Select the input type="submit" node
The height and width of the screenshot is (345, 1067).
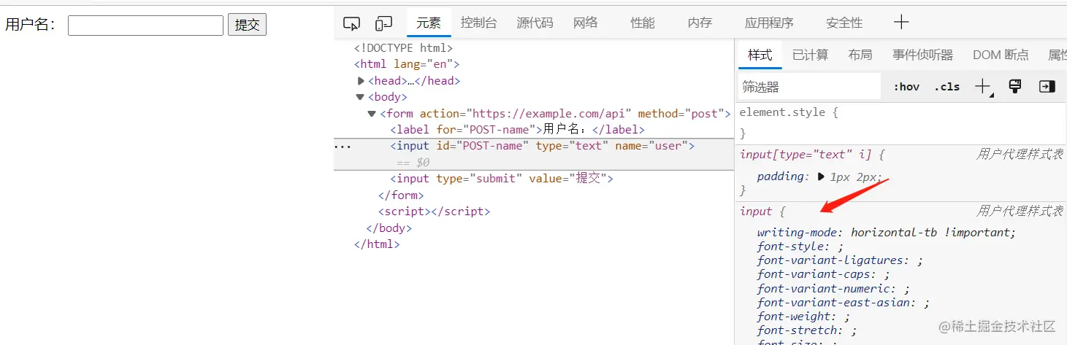(502, 179)
